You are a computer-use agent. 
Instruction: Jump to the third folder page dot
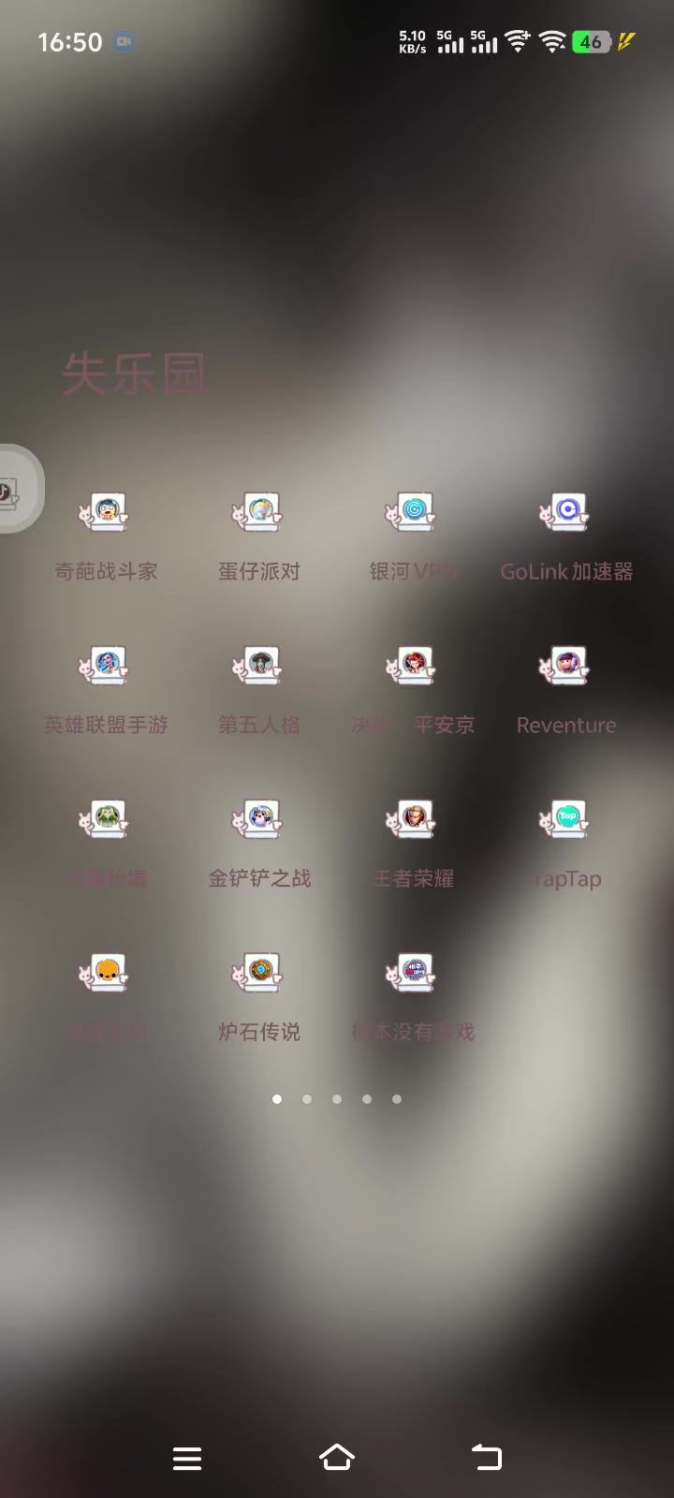(x=337, y=1099)
